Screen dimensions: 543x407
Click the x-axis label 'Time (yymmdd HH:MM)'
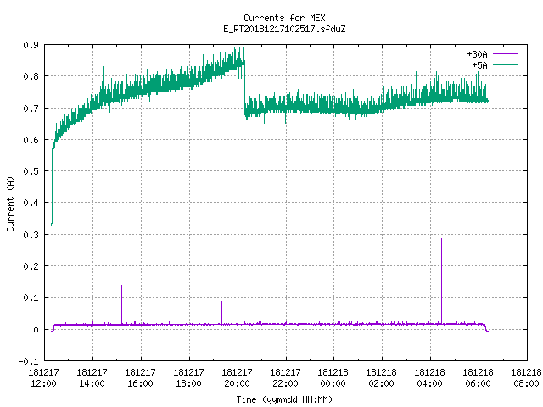pyautogui.click(x=284, y=399)
